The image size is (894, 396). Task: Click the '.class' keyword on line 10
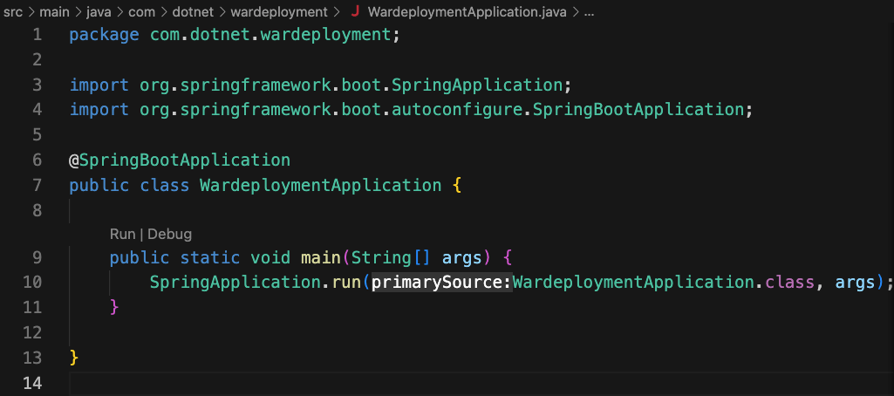tap(784, 282)
